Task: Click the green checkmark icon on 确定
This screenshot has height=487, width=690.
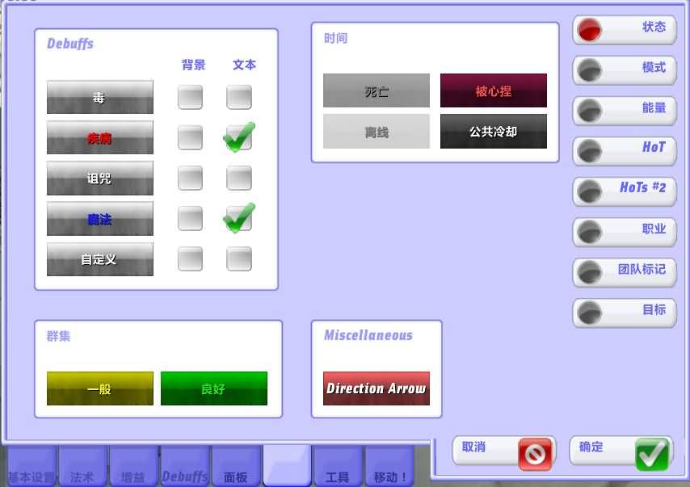Action: click(652, 454)
